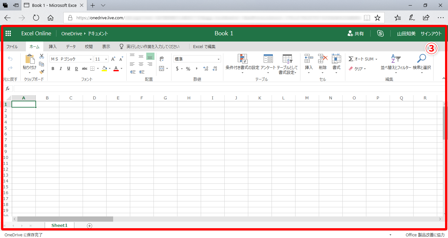
Task: Apply the borders icon
Action: (92, 69)
